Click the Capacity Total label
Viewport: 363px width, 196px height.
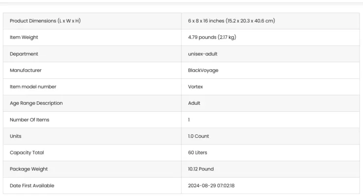pyautogui.click(x=27, y=152)
